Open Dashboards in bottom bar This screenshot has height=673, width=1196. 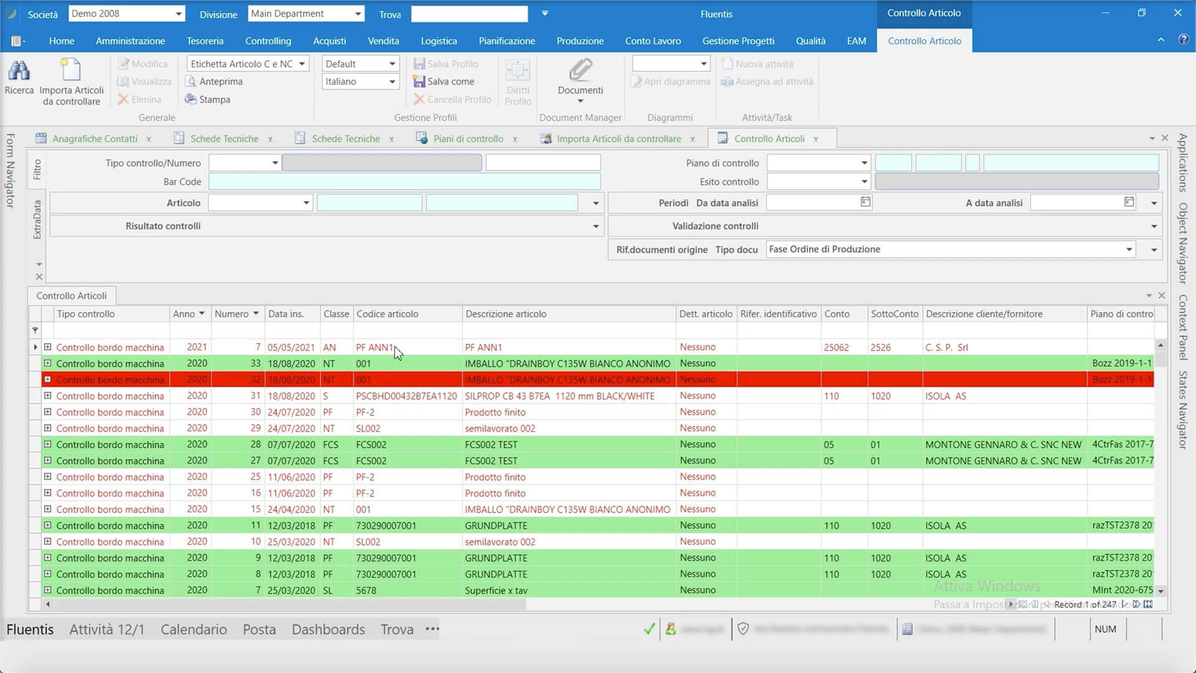click(x=328, y=629)
